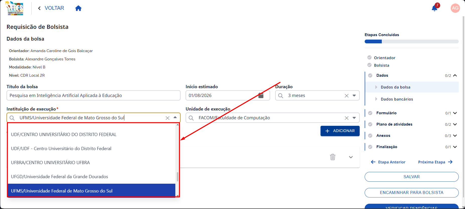Click the LEDES logo
The height and width of the screenshot is (209, 465).
15,8
